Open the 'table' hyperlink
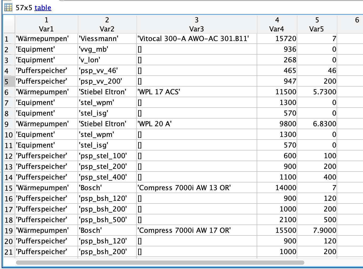The height and width of the screenshot is (269, 363). coord(43,8)
